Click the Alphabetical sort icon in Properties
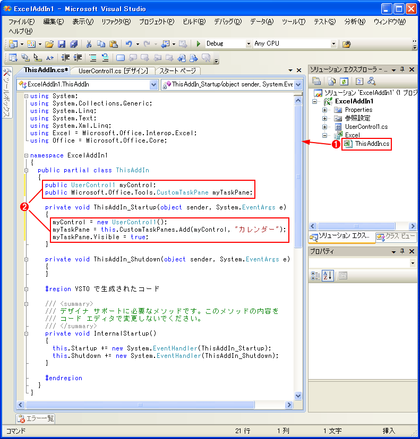Screen dimensions: 420x439 click(x=328, y=276)
